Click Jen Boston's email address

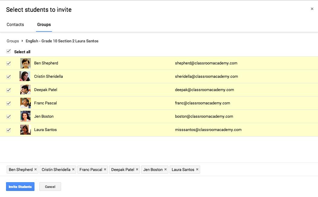click(204, 116)
